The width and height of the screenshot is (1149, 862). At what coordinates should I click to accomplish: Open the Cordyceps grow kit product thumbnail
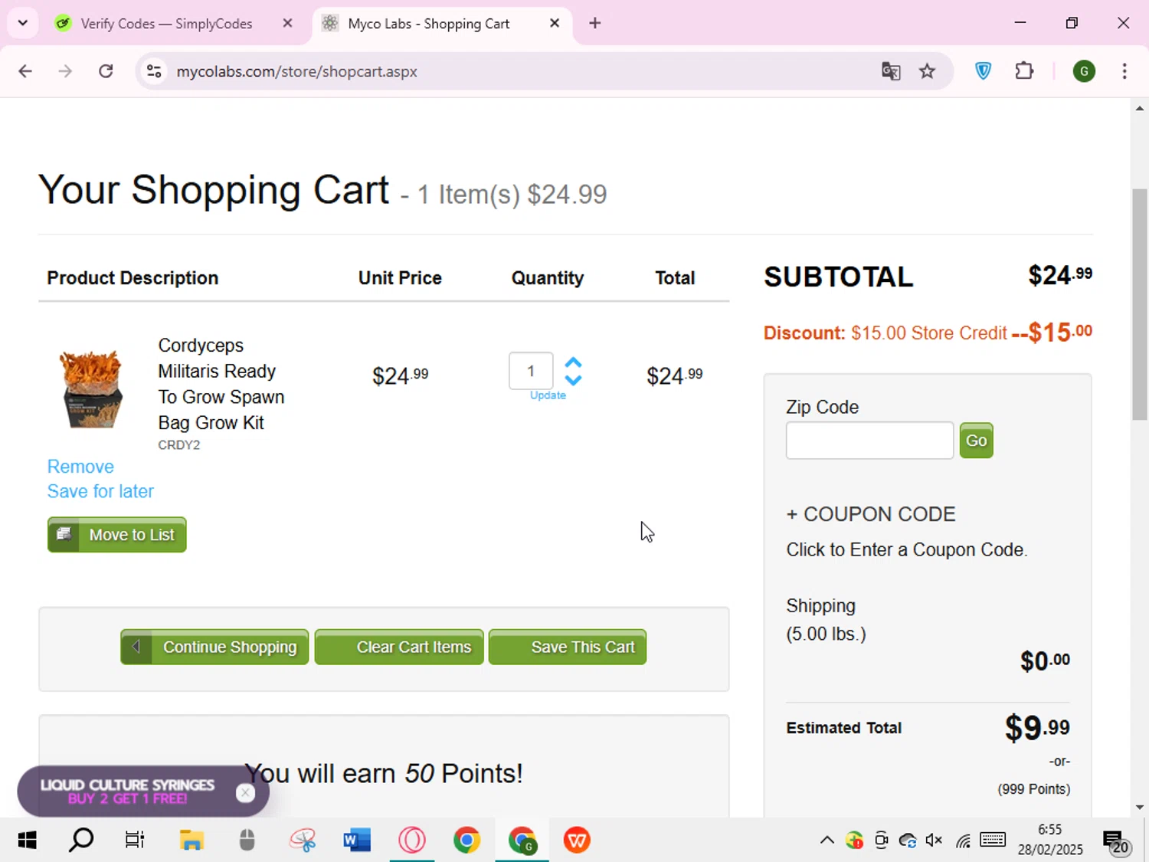[x=91, y=388]
